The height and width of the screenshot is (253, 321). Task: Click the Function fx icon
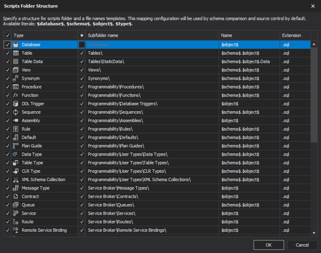16,95
